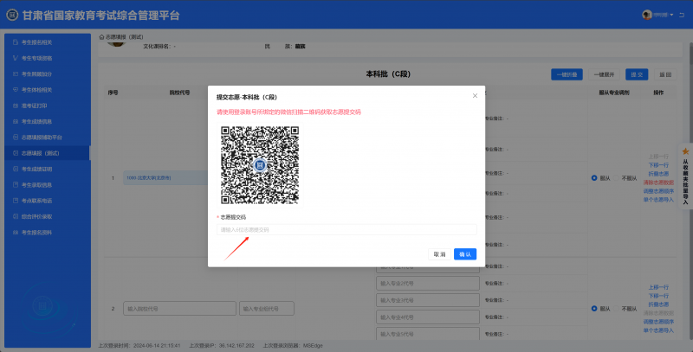Screen dimensions: 693x352
Task: Open 志愿填报辅助平台 menu item
Action: [48, 138]
